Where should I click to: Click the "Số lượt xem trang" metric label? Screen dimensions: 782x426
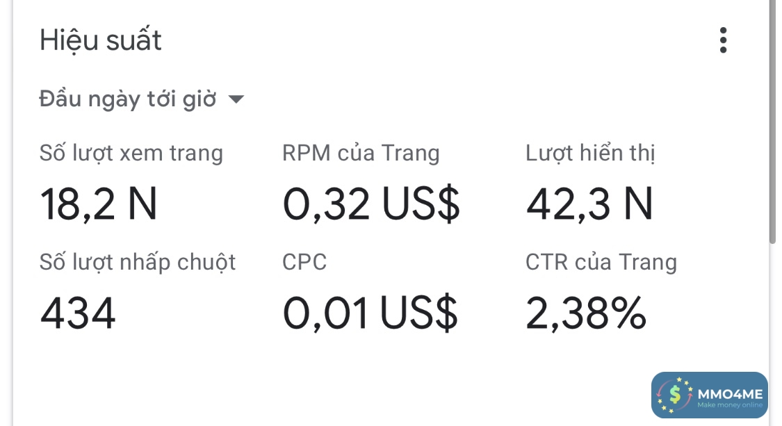131,153
